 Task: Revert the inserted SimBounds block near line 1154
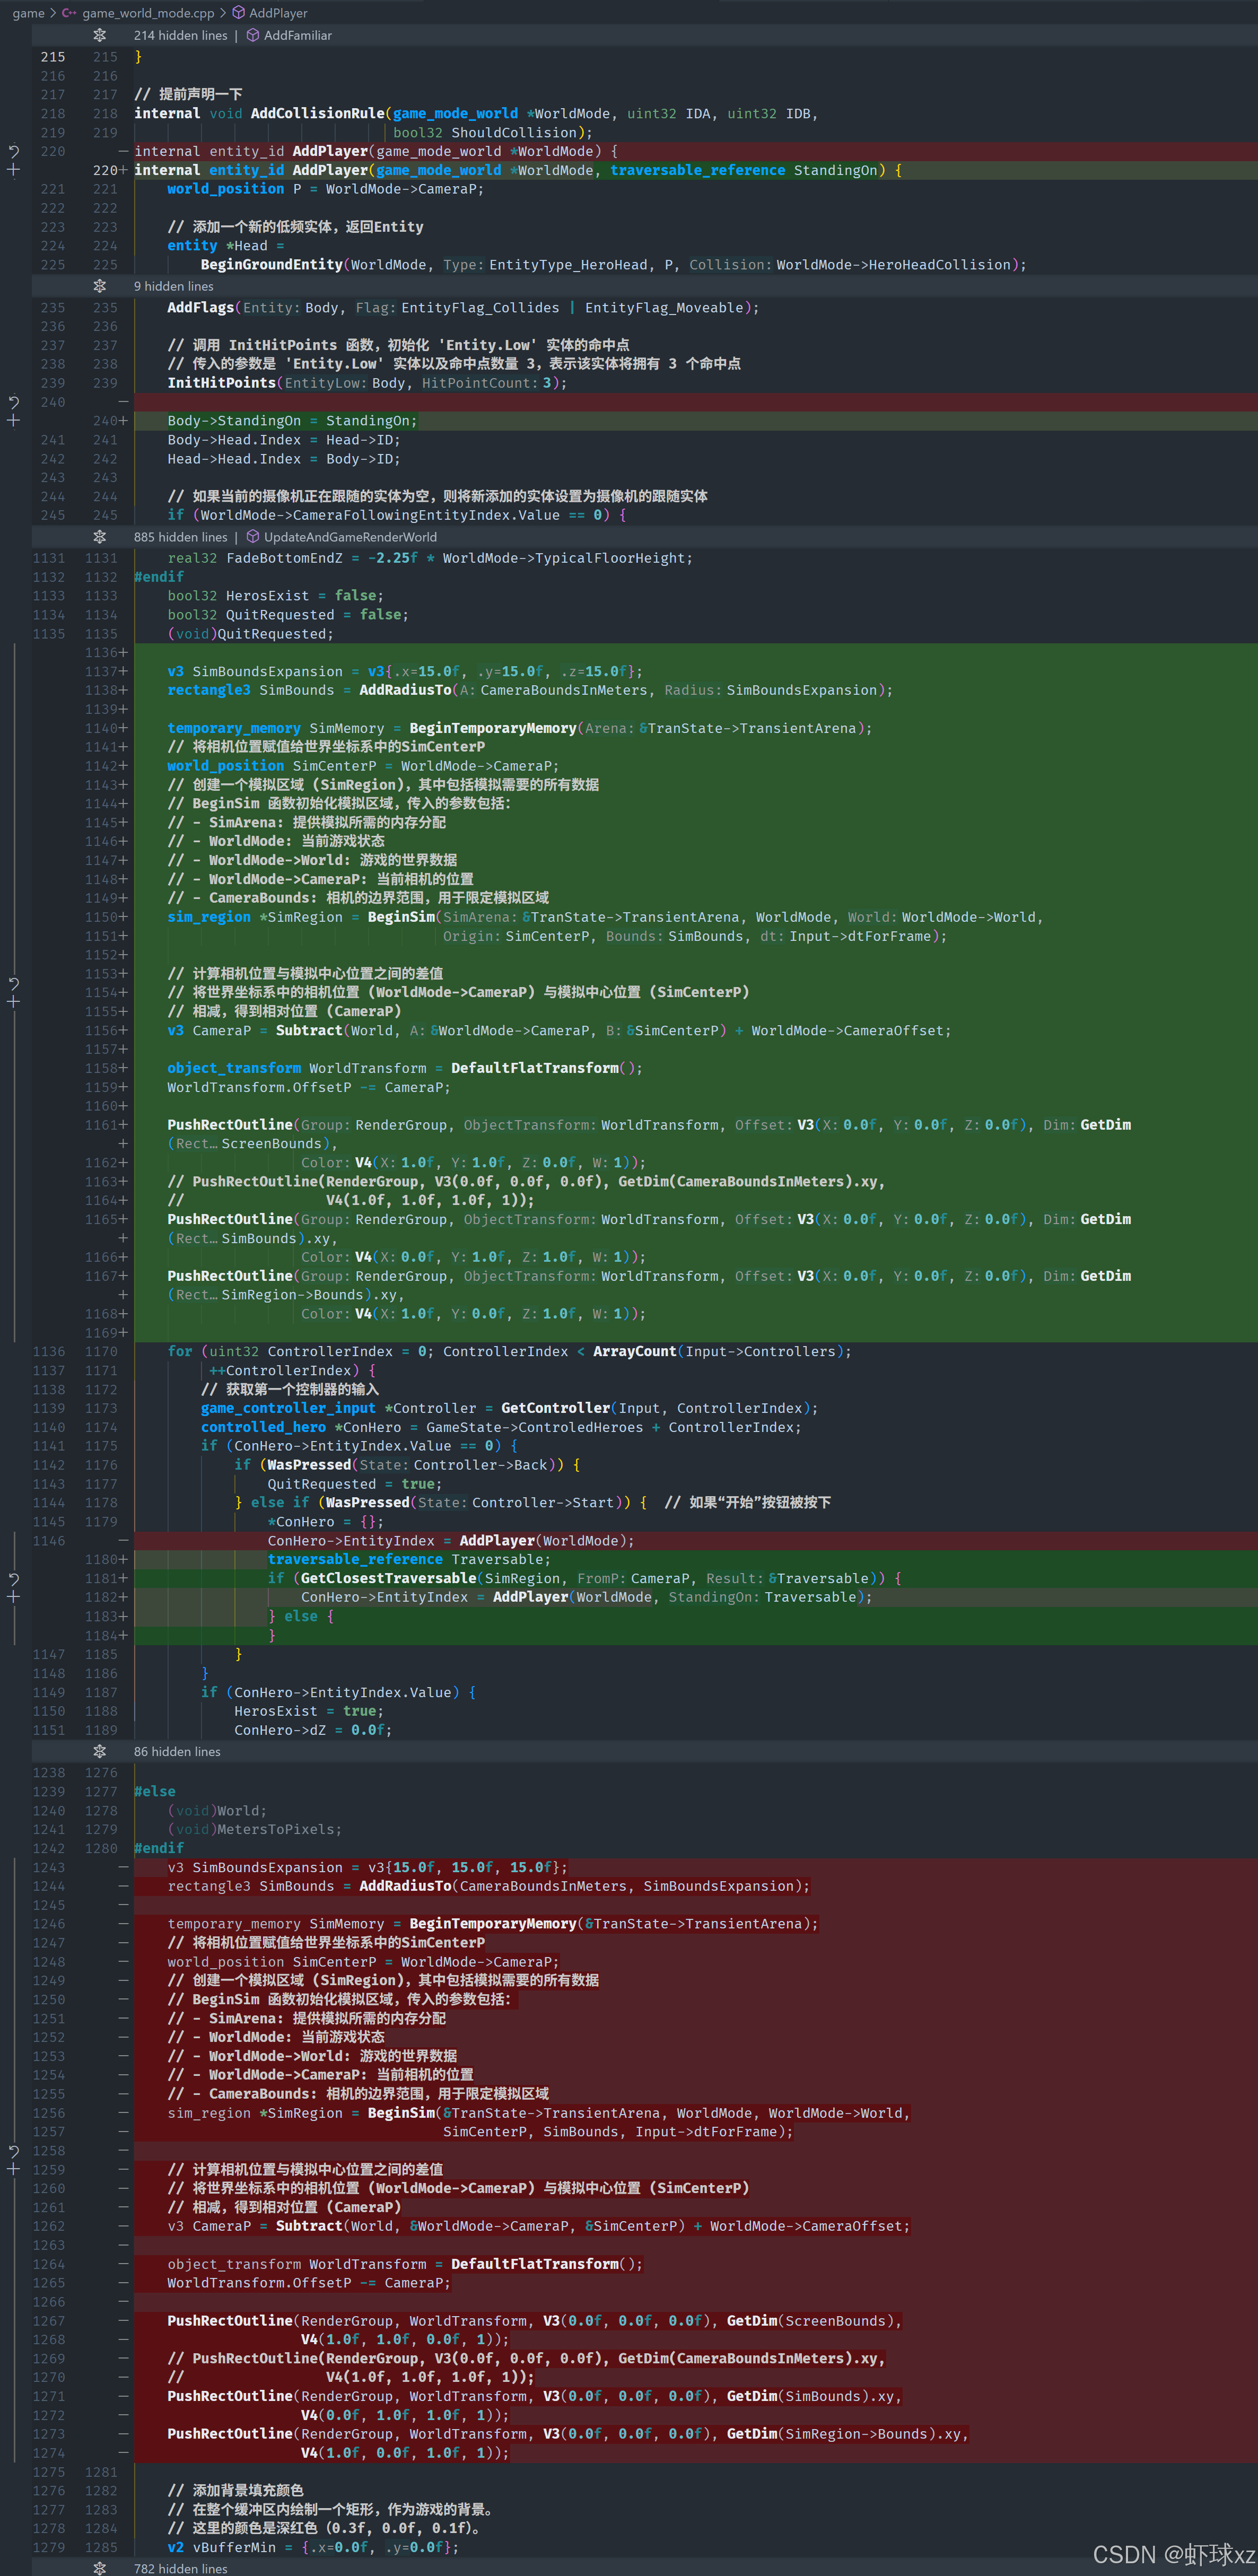pos(14,984)
